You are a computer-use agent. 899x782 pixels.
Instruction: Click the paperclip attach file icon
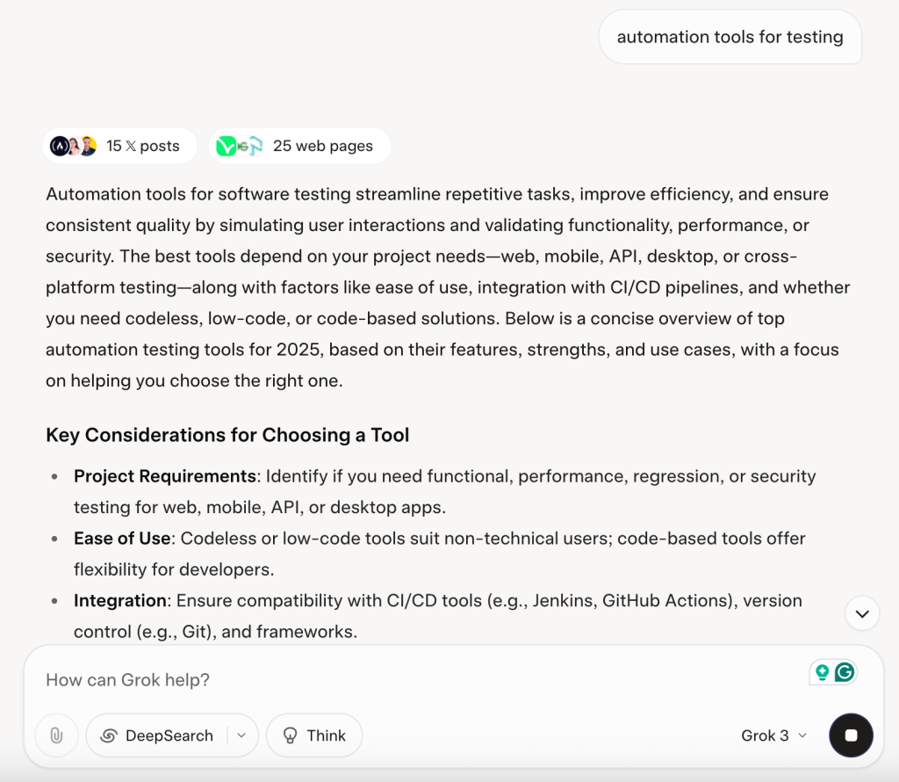pyautogui.click(x=56, y=735)
